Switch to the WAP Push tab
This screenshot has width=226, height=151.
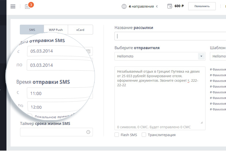(56, 29)
